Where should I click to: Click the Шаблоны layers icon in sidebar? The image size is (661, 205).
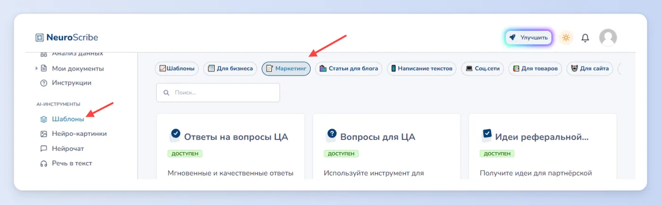coord(44,119)
